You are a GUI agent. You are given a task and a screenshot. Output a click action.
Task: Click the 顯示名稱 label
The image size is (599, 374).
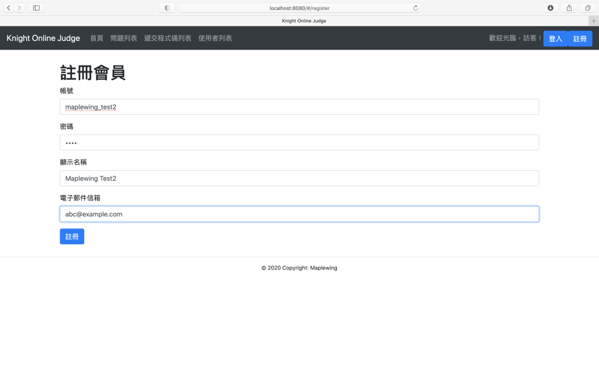tap(73, 162)
